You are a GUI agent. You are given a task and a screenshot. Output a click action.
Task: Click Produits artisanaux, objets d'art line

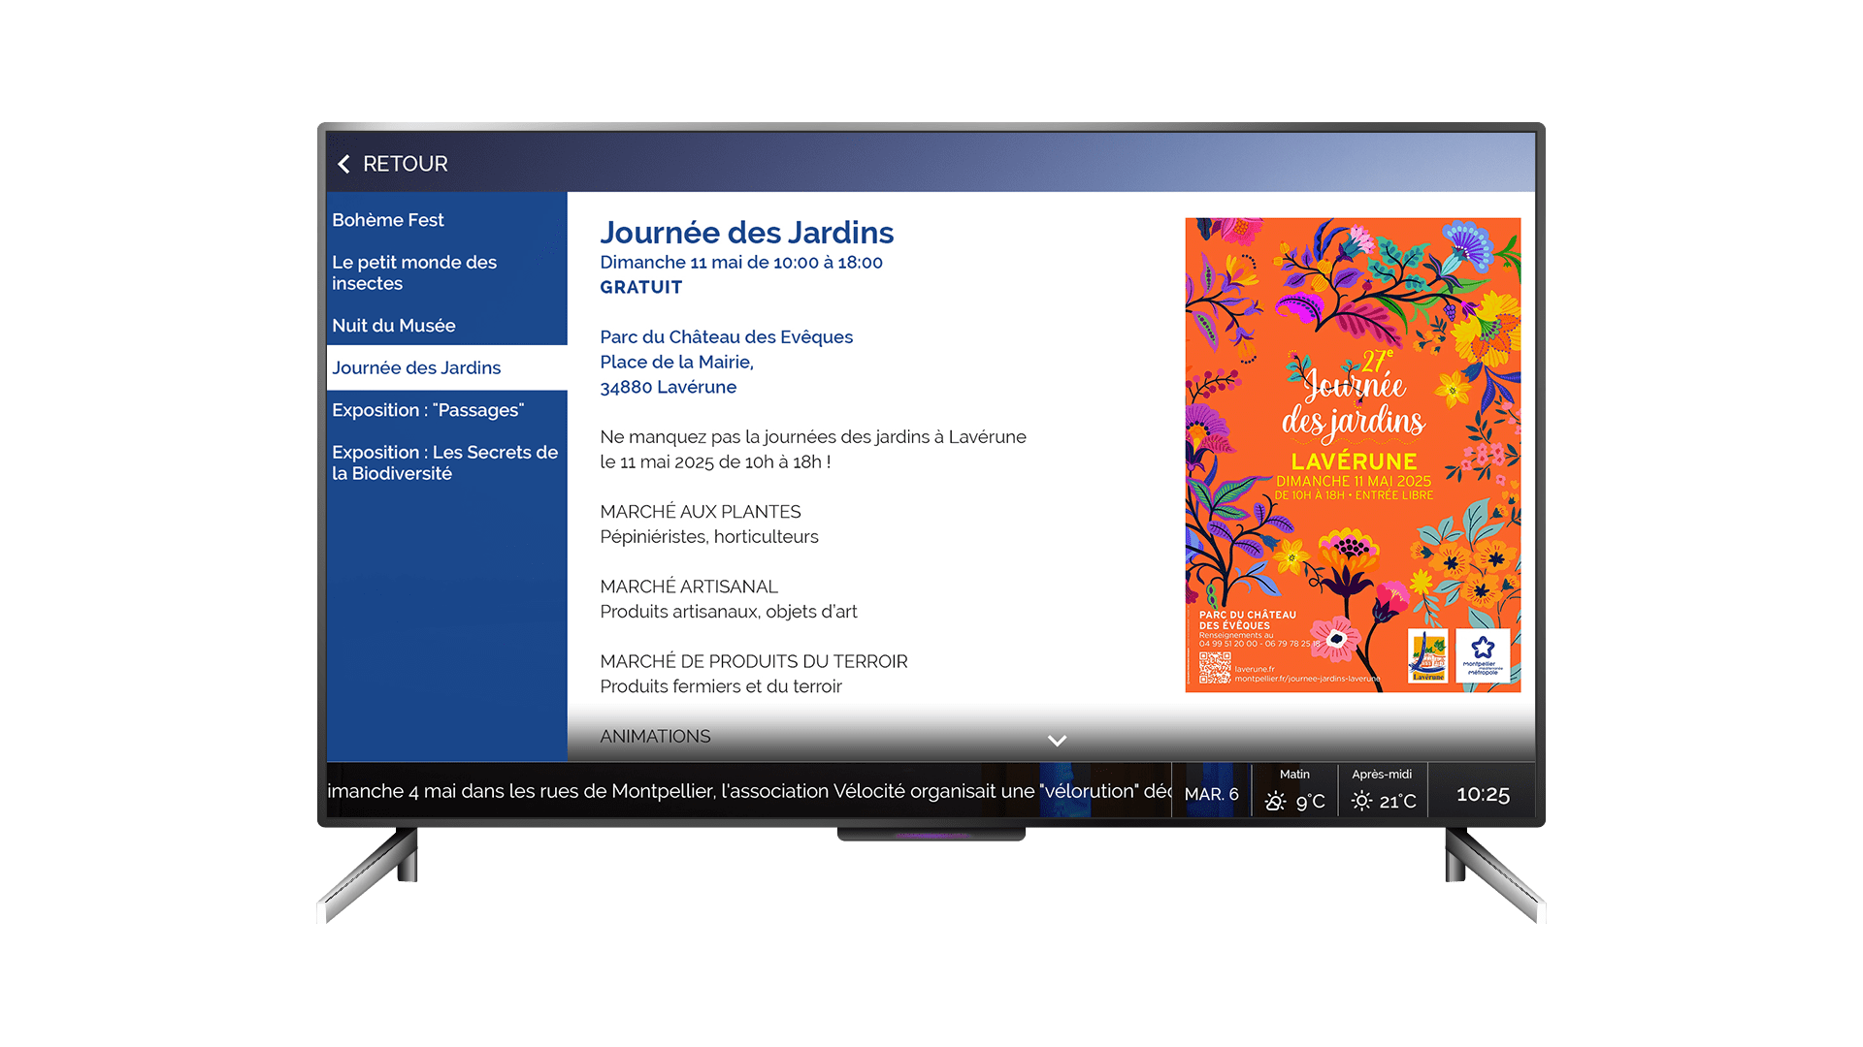pos(729,612)
